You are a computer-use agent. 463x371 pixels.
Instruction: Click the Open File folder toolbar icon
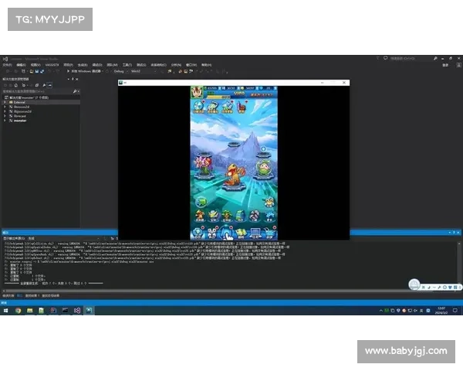(x=32, y=71)
